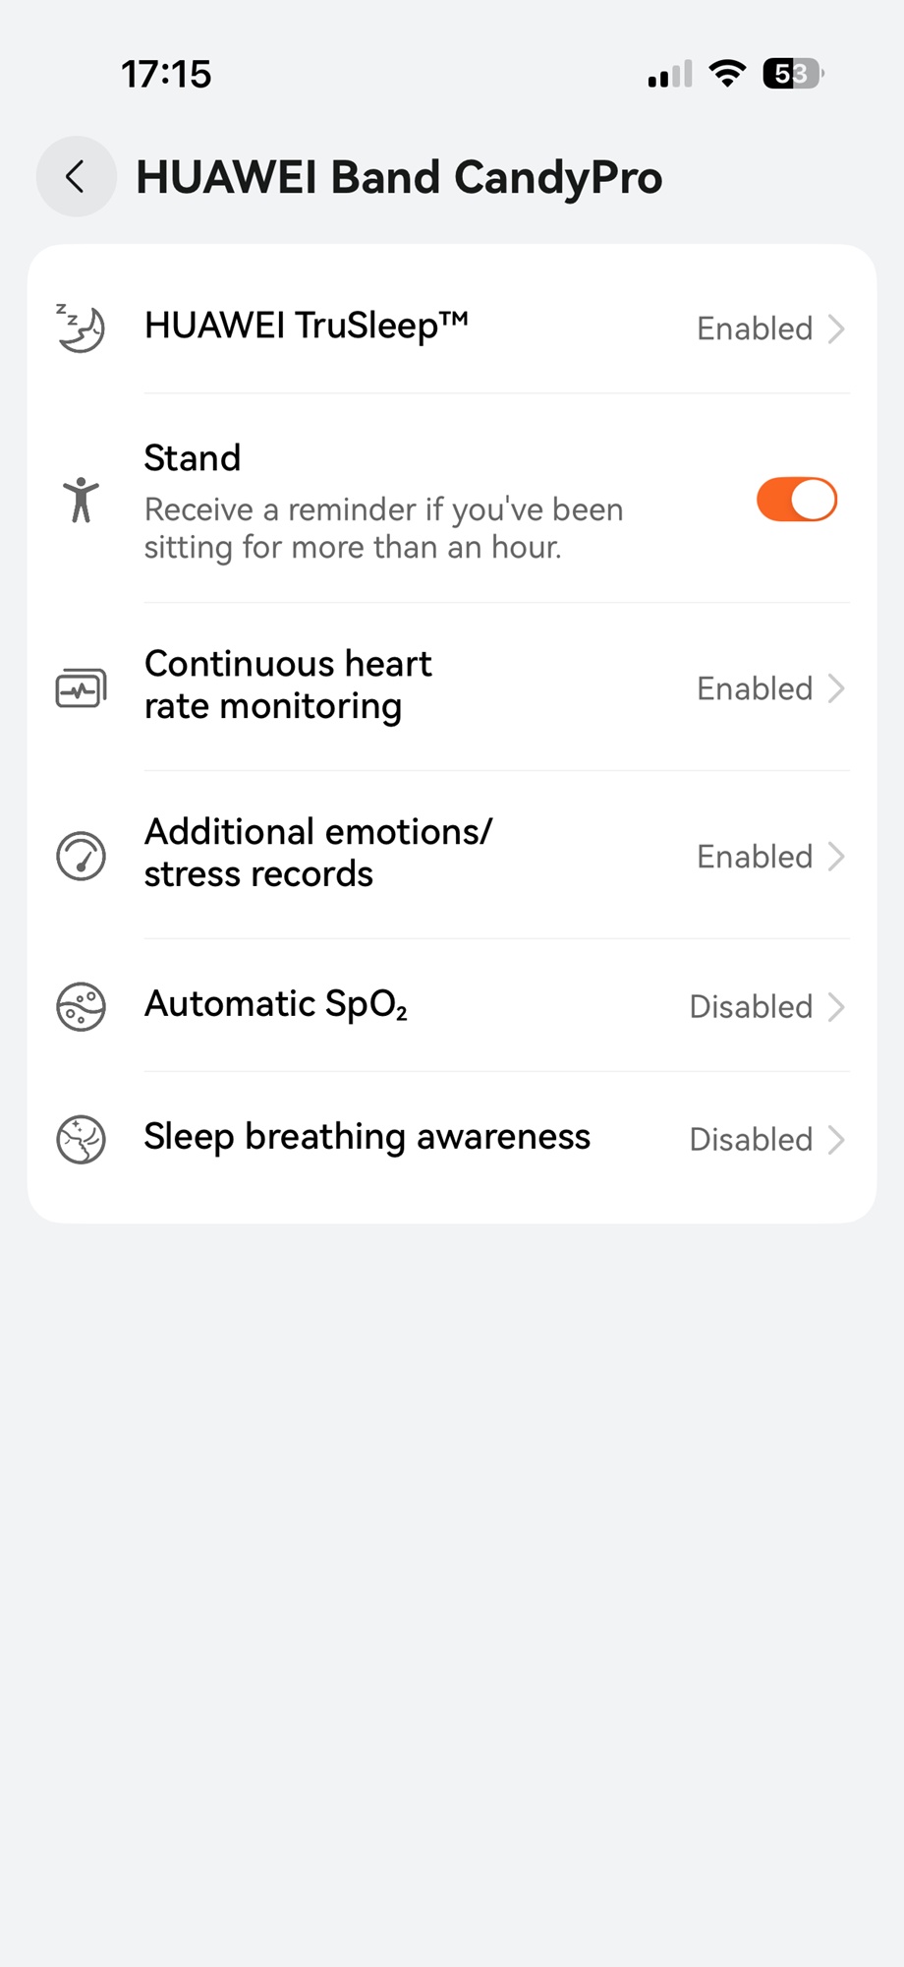Screen dimensions: 904x1967
Task: Tap the stress gauge icon
Action: 81,856
